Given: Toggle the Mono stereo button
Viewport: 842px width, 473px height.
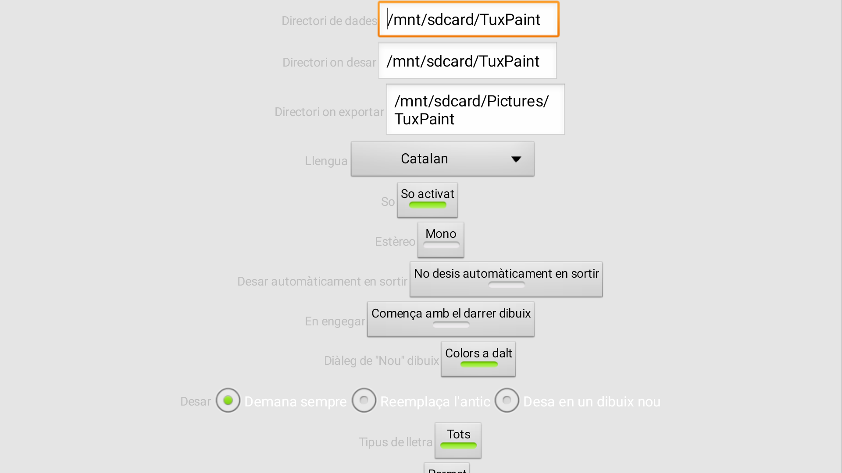Looking at the screenshot, I should coord(441,240).
